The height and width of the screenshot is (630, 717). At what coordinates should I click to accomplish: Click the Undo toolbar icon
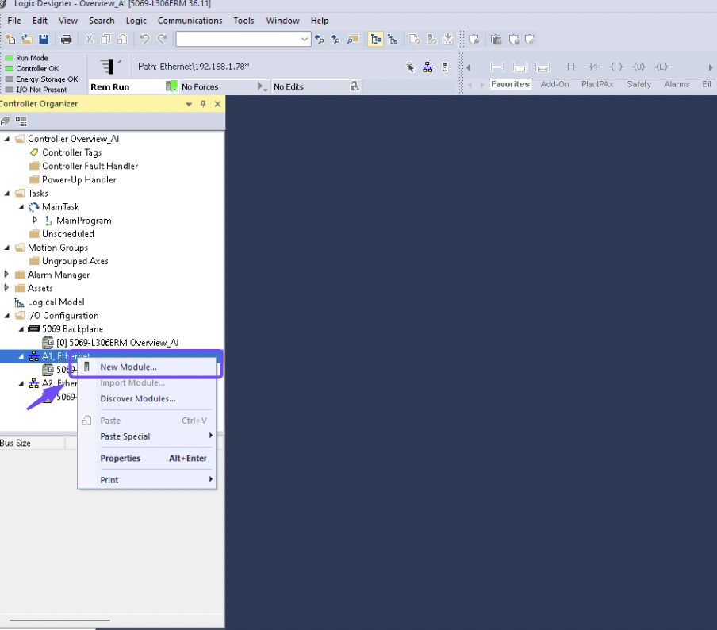(x=146, y=38)
